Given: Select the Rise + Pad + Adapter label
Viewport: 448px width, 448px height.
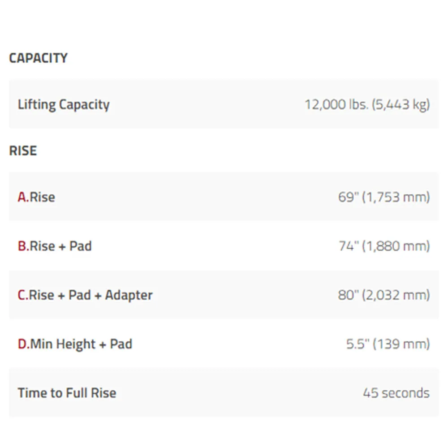Looking at the screenshot, I should [91, 295].
